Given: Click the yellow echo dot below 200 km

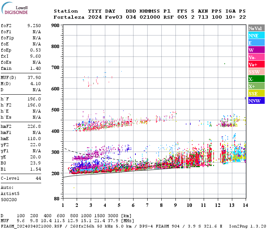Looking at the screenshot, I should coord(74,188).
